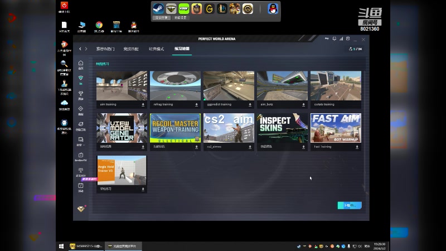Open the workshop icon in sidebar
This screenshot has height=251, width=446.
(81, 126)
